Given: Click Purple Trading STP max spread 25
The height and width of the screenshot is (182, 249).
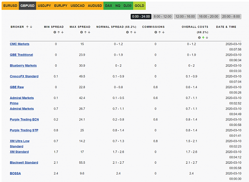Looking at the screenshot, I should 82,130.
